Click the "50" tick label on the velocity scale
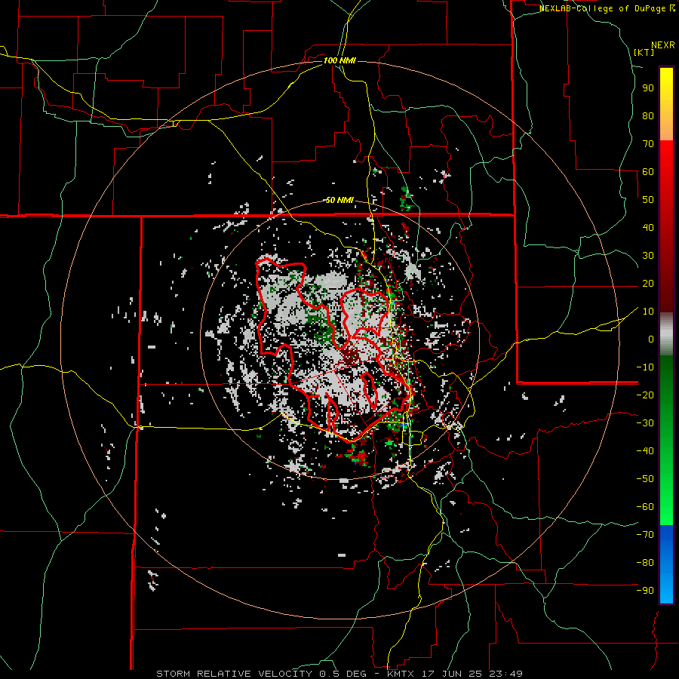This screenshot has width=679, height=679. point(648,200)
